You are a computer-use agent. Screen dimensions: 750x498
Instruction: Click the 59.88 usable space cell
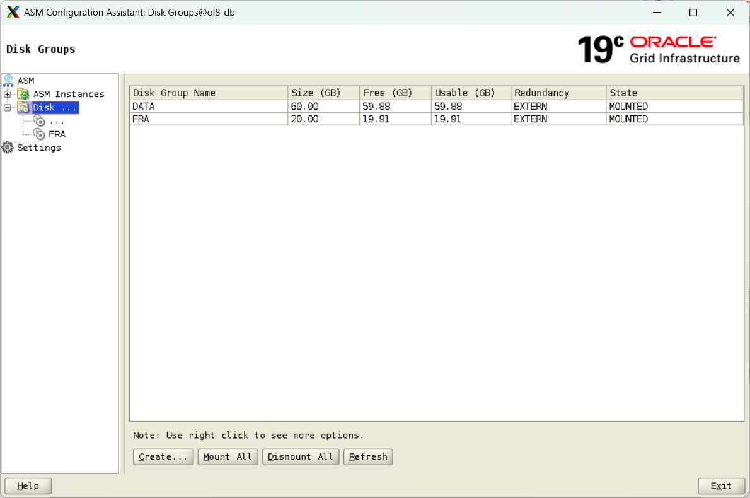471,106
